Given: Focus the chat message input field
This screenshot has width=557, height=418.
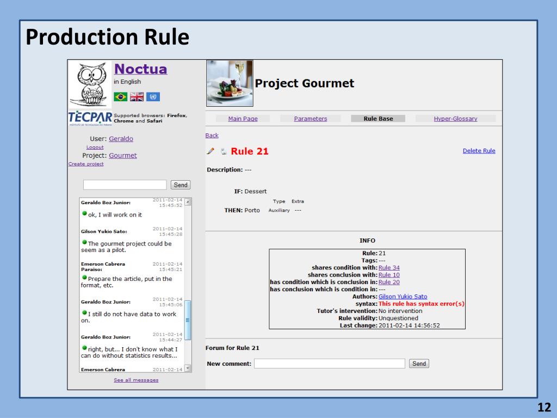Looking at the screenshot, I should (125, 185).
